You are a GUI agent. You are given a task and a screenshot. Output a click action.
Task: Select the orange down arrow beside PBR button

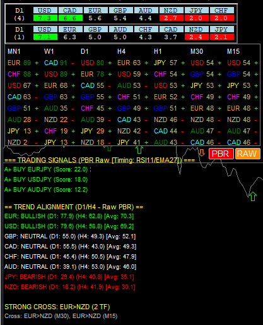tap(202, 153)
